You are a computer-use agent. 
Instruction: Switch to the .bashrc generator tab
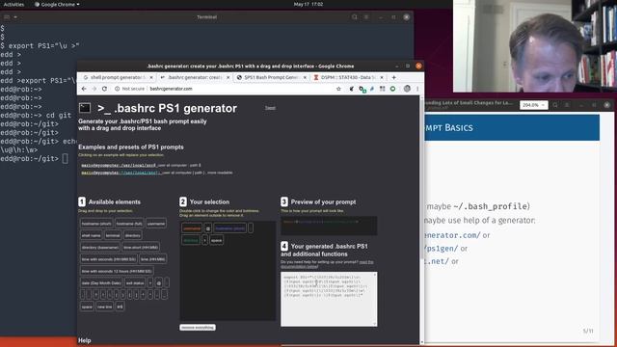tap(195, 77)
